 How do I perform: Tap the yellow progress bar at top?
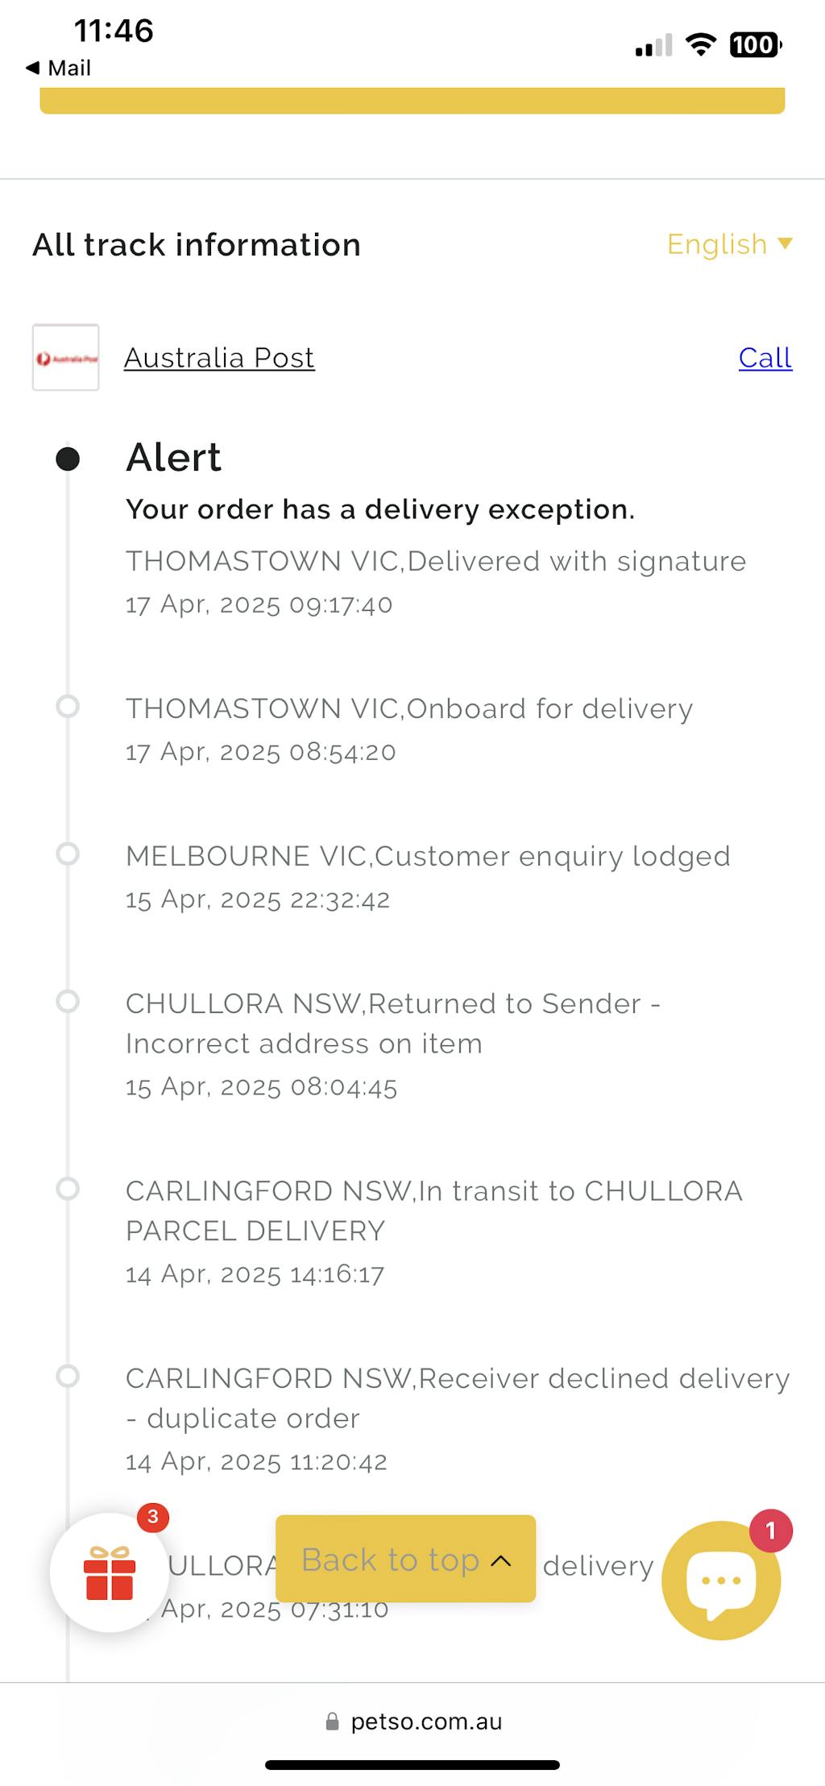412,102
